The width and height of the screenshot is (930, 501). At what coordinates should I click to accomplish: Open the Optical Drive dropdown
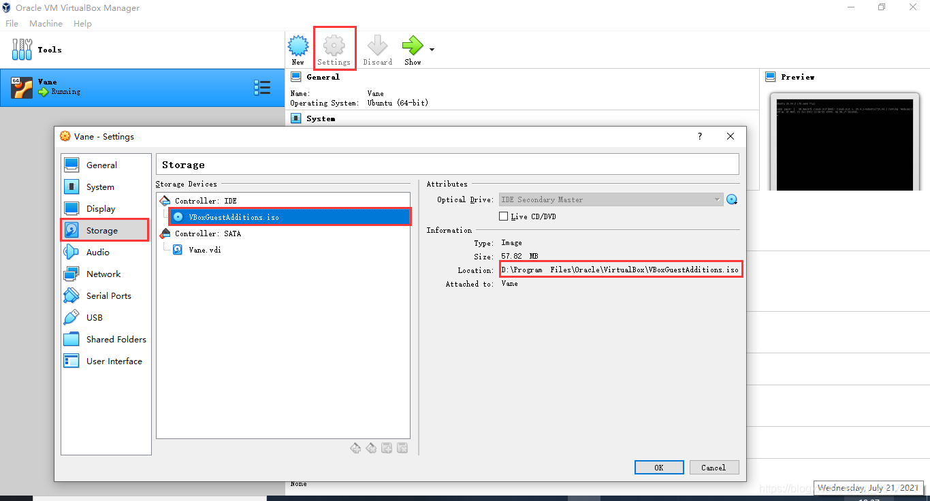611,199
